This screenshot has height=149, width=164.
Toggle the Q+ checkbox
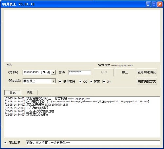pos(104,81)
